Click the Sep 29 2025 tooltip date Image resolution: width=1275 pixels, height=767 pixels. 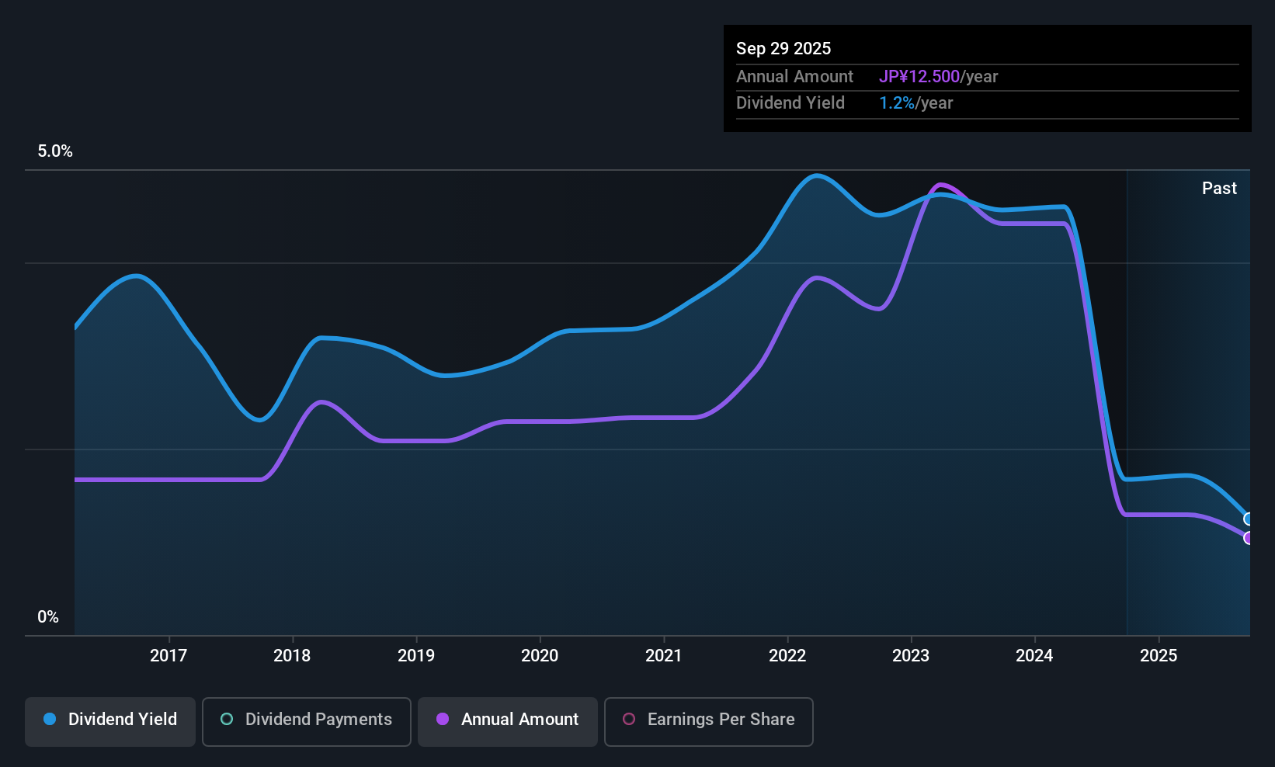pos(783,49)
